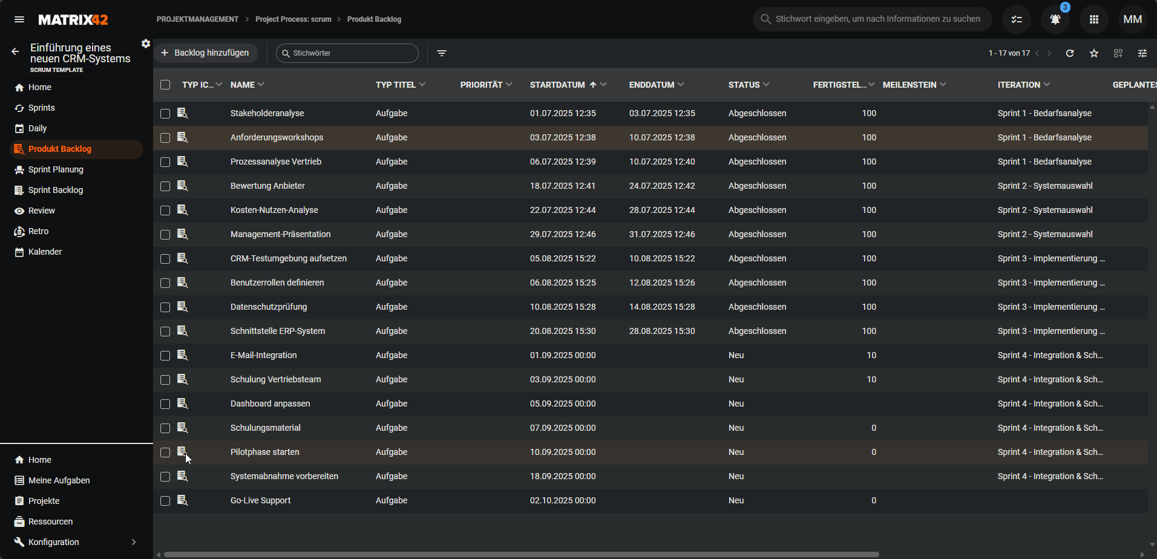
Task: Expand the STATUS column dropdown
Action: pos(767,85)
